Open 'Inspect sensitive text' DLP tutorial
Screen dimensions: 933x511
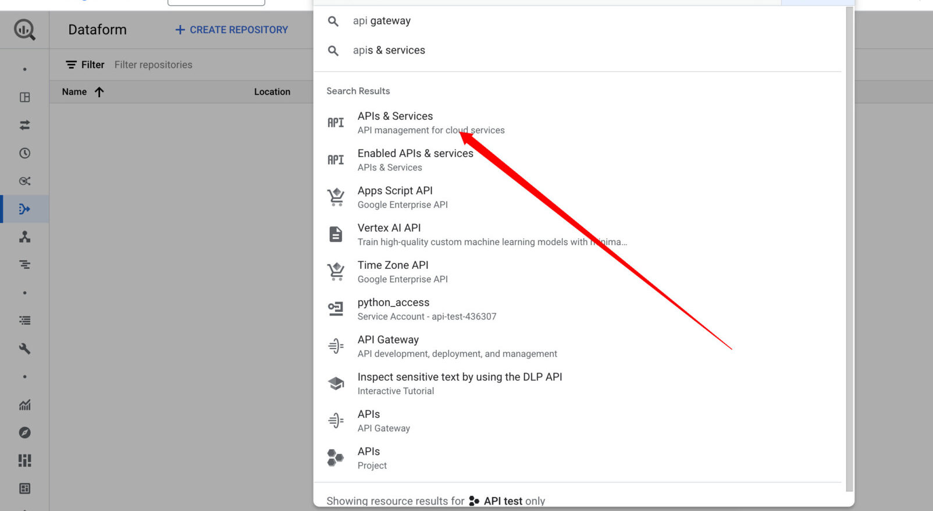click(x=460, y=377)
